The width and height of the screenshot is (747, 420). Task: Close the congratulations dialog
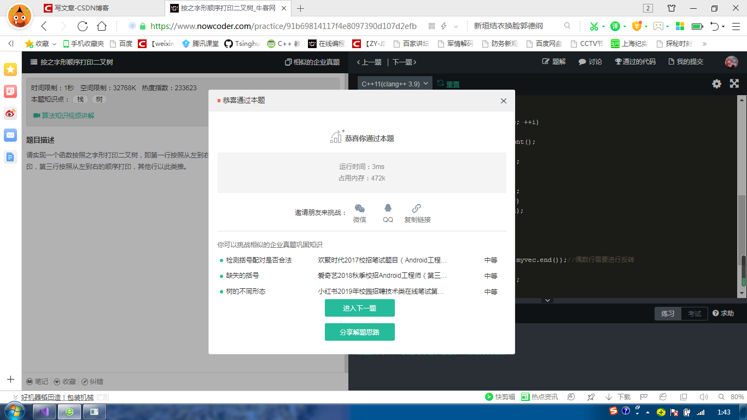click(503, 101)
